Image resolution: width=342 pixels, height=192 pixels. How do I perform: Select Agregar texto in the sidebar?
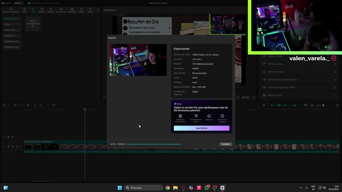click(x=12, y=19)
